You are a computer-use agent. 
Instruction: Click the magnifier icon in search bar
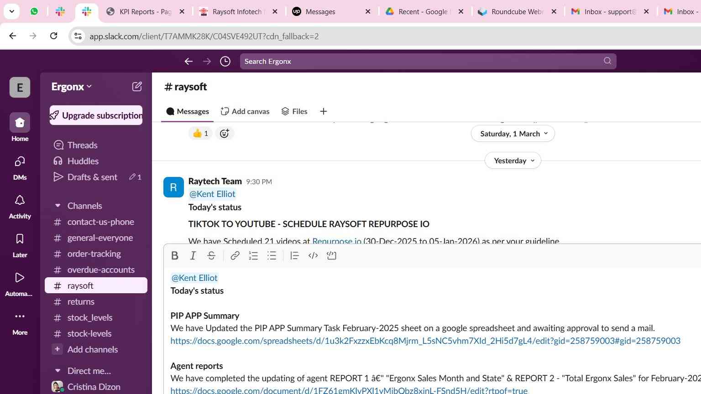click(x=607, y=61)
